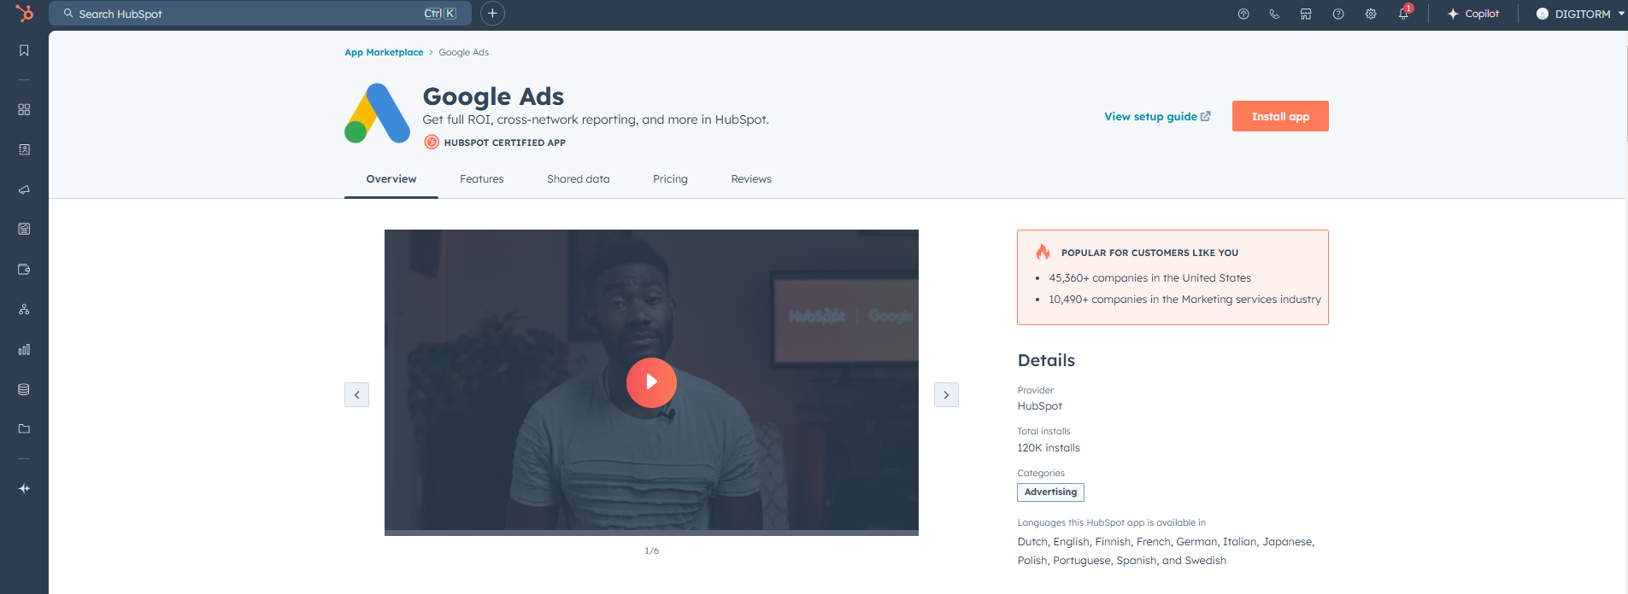1628x594 pixels.
Task: Open the Settings gear icon
Action: point(1371,14)
